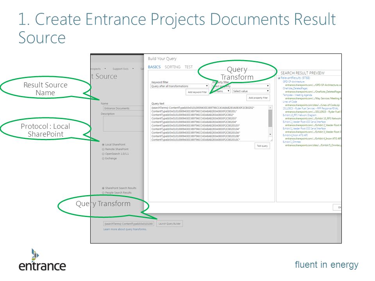Click the Launch Query Builder button

[x=169, y=224]
